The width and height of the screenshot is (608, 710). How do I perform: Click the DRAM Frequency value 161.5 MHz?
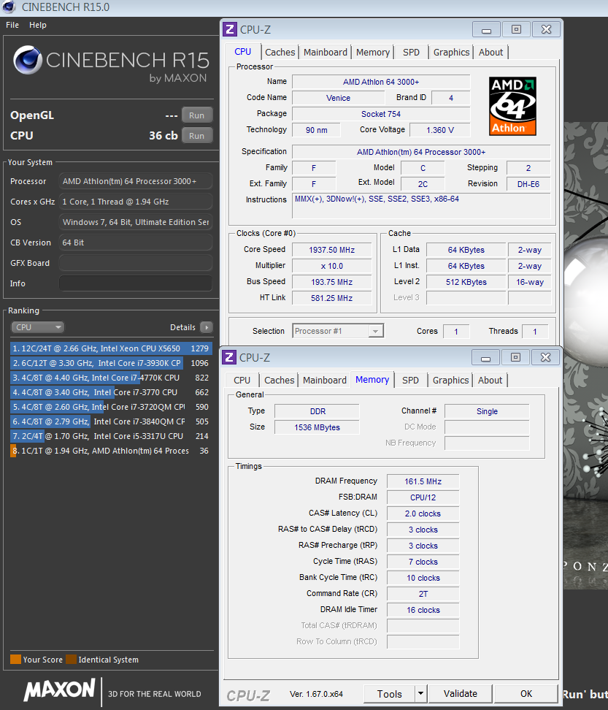pyautogui.click(x=423, y=481)
